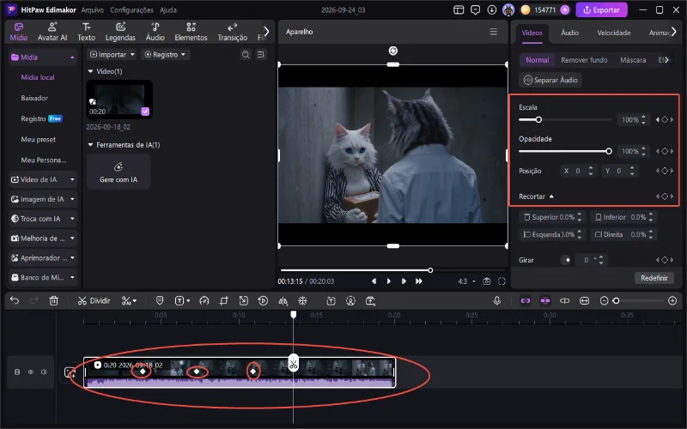Screen dimensions: 687x429
Task: Select the Remover fundo tab
Action: pyautogui.click(x=584, y=60)
